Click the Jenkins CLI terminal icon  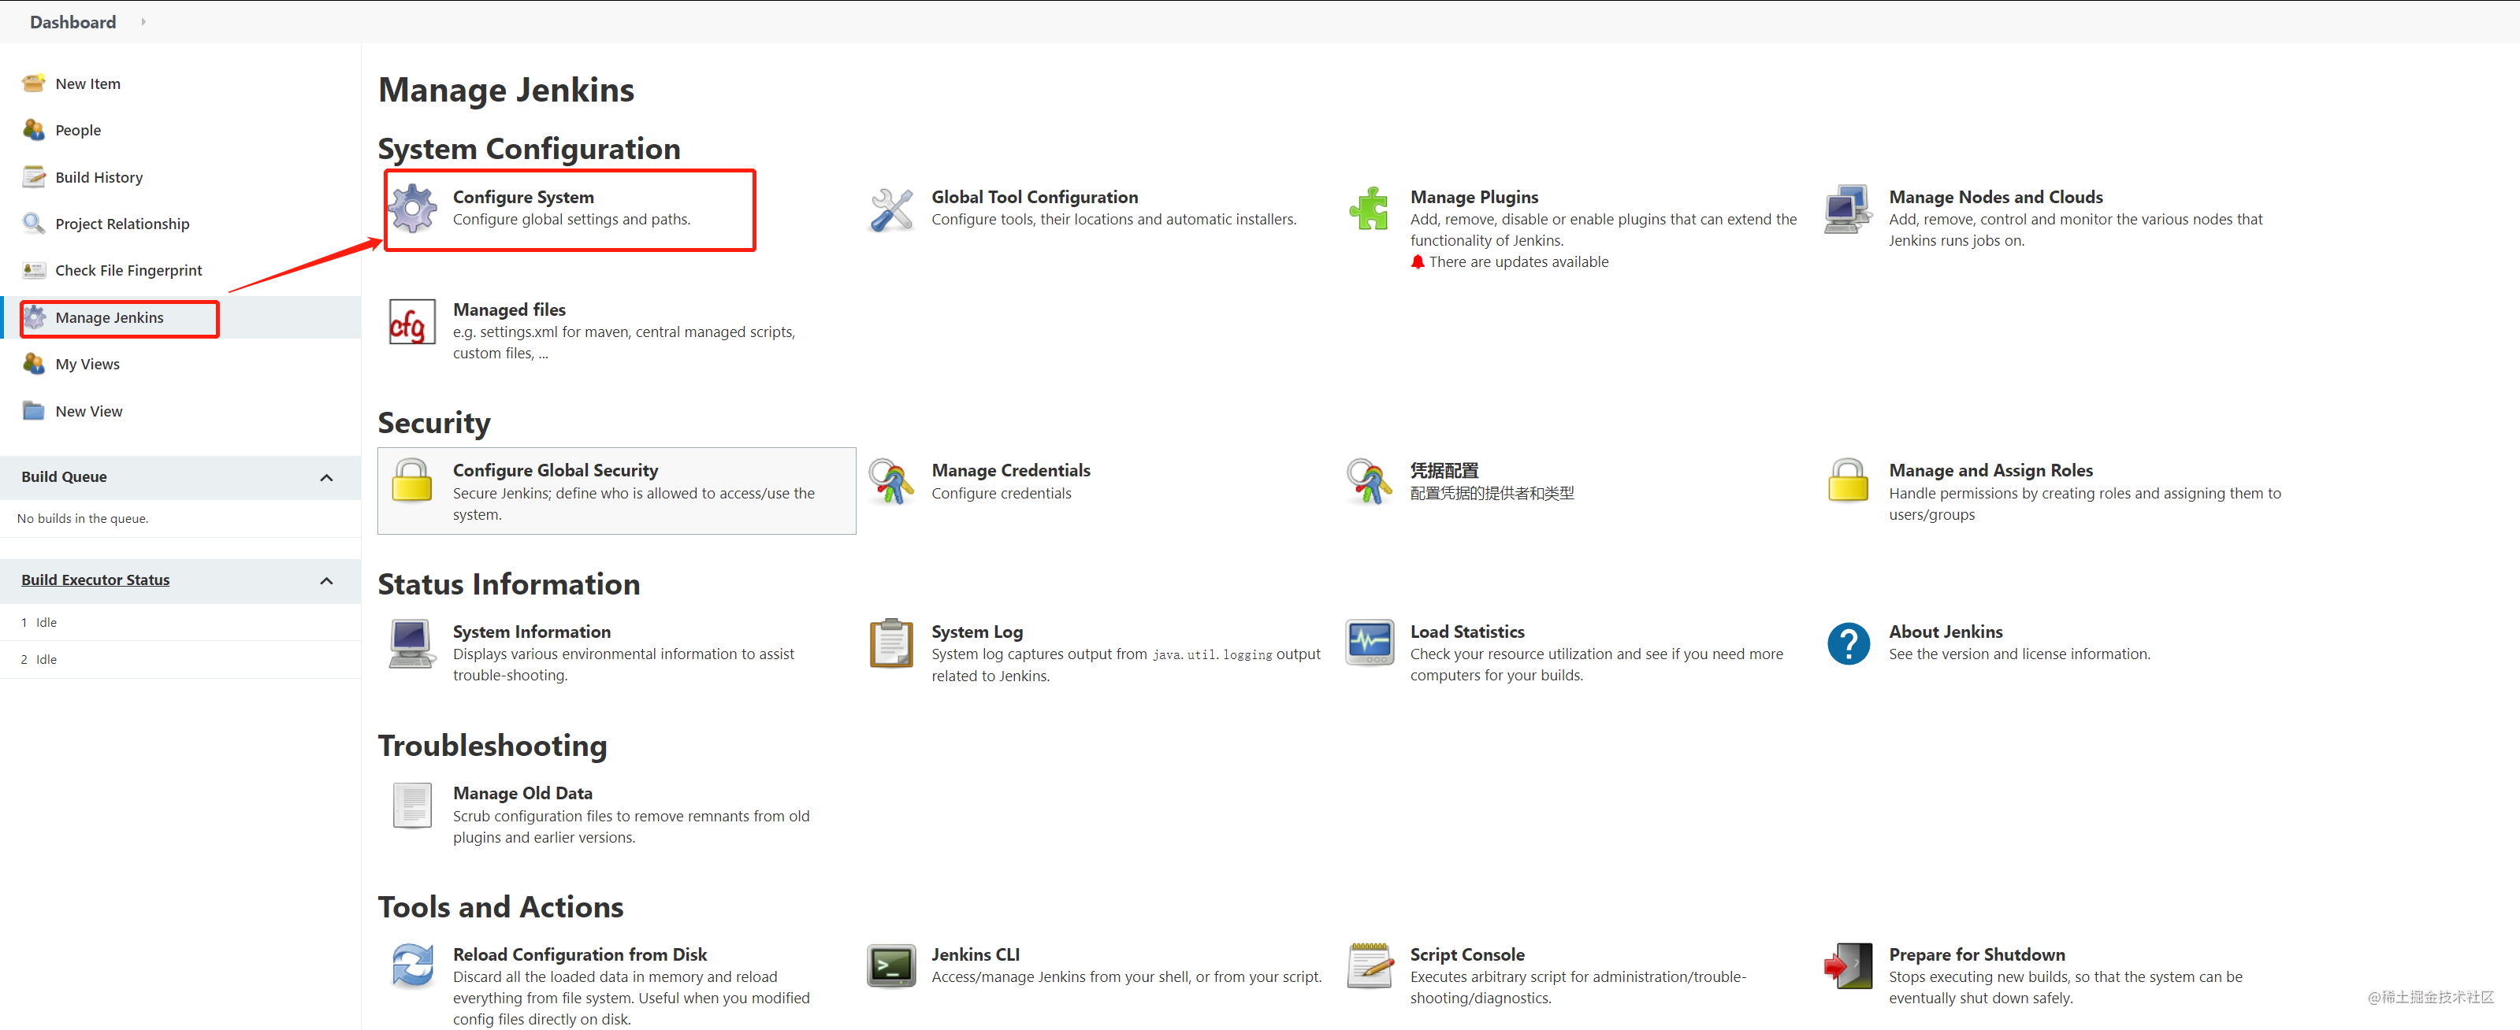(x=891, y=965)
